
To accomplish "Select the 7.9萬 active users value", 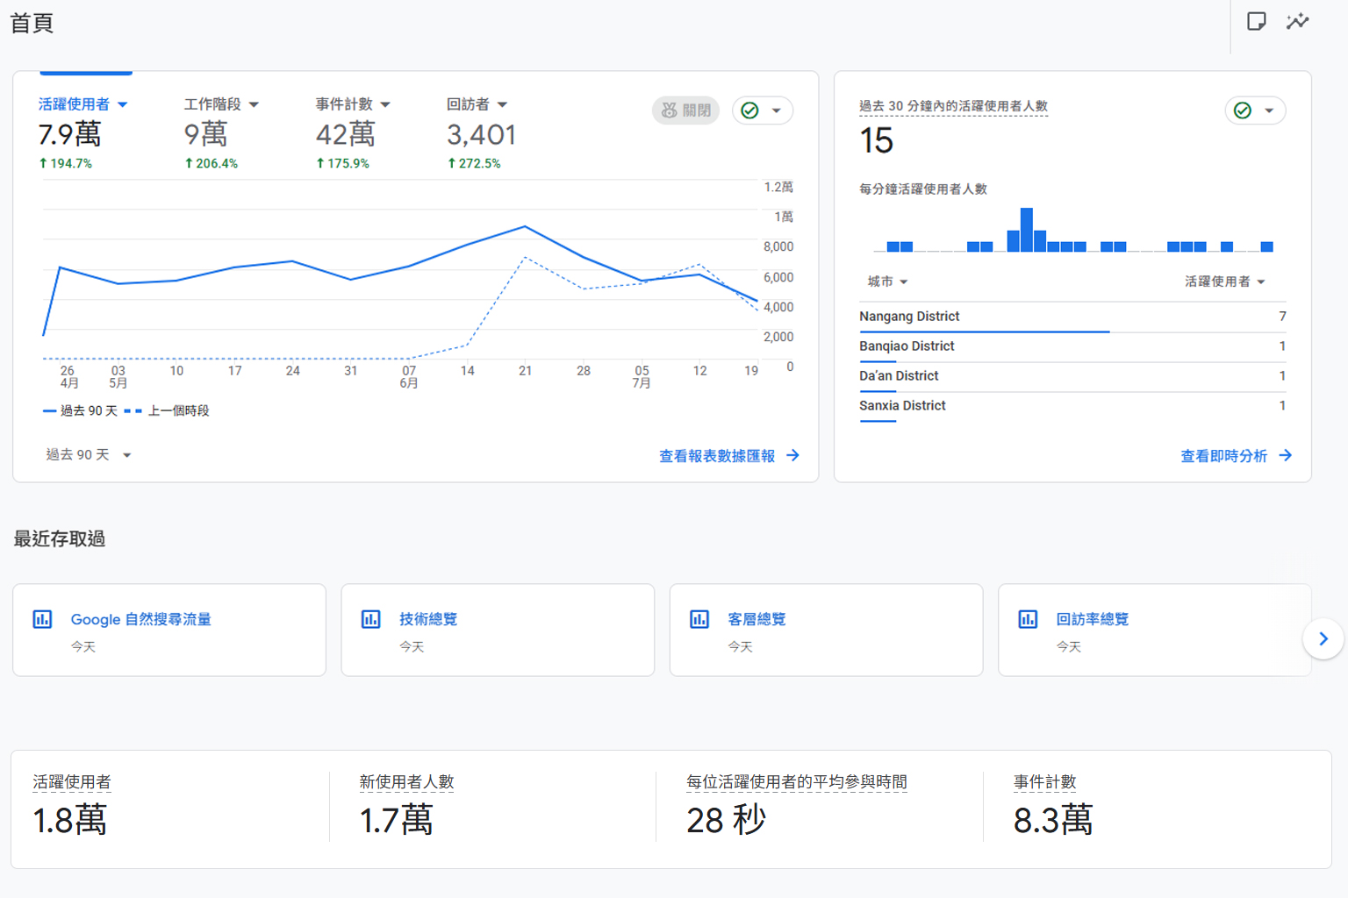I will 69,134.
